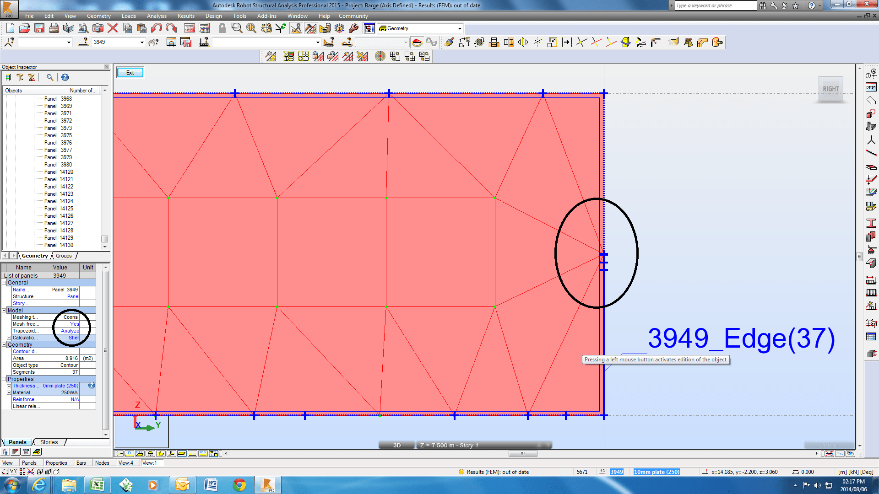
Task: Open Google Chrome from the taskbar
Action: click(239, 485)
